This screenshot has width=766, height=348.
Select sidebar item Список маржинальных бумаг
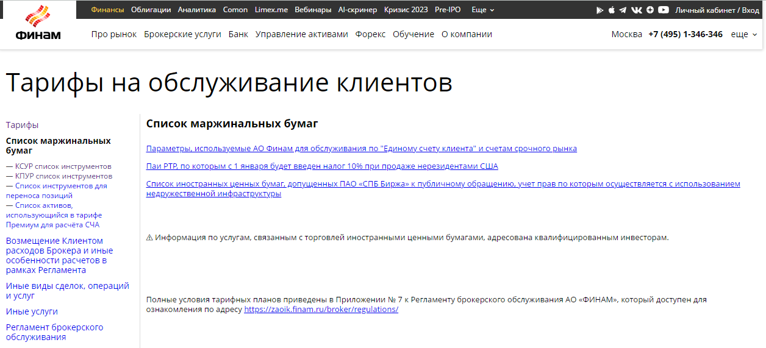coord(59,146)
